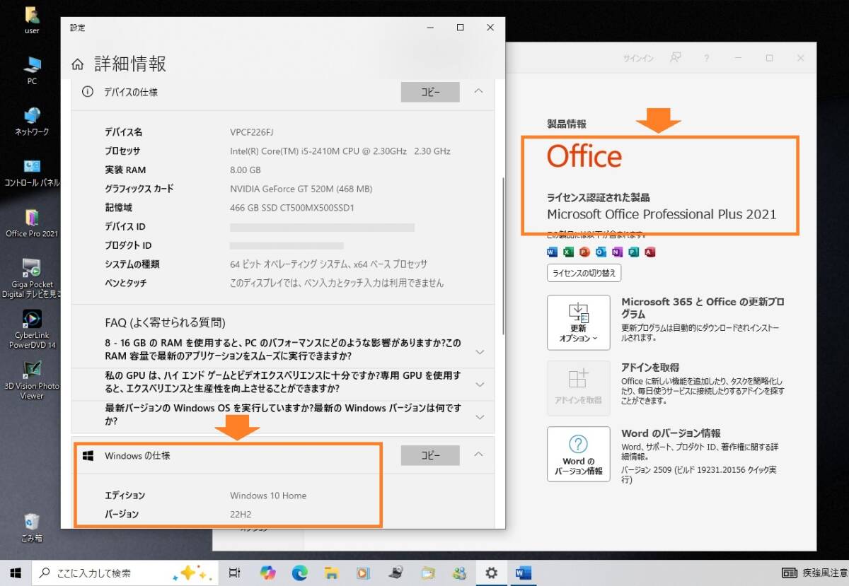Viewport: 849px width, 586px height.
Task: Click the Windows Start button
Action: (x=15, y=573)
